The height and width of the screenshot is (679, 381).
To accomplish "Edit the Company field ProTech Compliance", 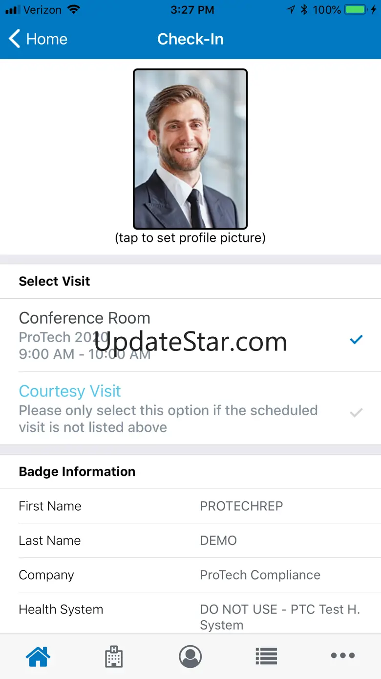I will pyautogui.click(x=260, y=575).
